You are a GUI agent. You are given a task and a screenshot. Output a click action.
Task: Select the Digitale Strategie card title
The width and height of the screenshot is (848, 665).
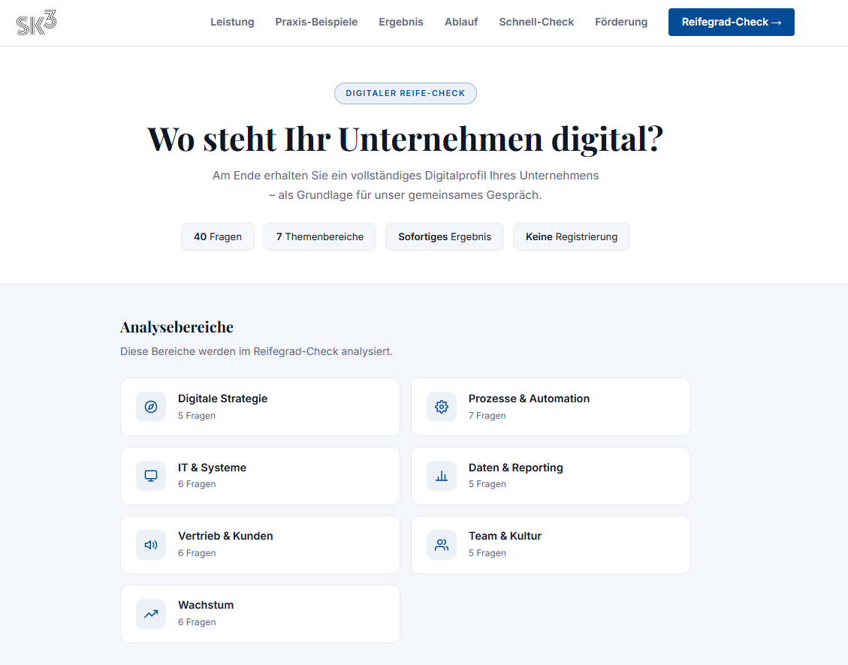click(x=223, y=399)
